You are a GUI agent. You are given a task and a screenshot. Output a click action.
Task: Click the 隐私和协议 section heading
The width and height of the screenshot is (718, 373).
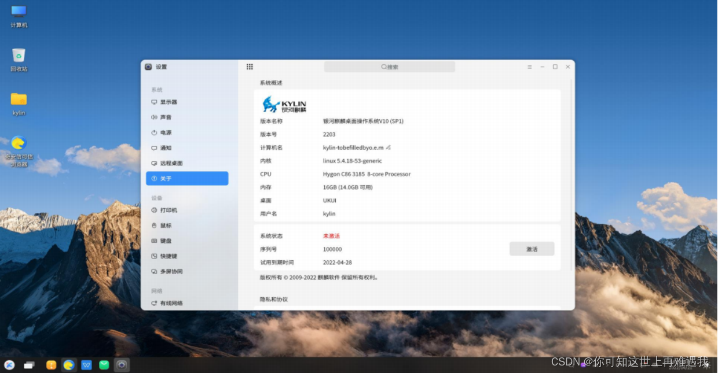(274, 300)
